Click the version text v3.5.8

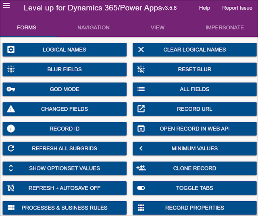pos(169,8)
